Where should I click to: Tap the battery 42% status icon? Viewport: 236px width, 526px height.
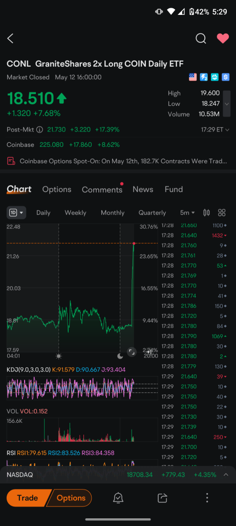[199, 12]
